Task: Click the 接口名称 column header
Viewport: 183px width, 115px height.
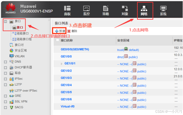Action: click(x=67, y=40)
